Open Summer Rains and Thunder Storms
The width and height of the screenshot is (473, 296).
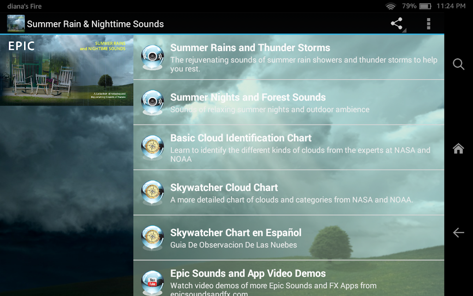coord(289,57)
